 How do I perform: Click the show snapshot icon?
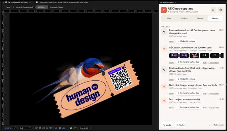pos(75,128)
